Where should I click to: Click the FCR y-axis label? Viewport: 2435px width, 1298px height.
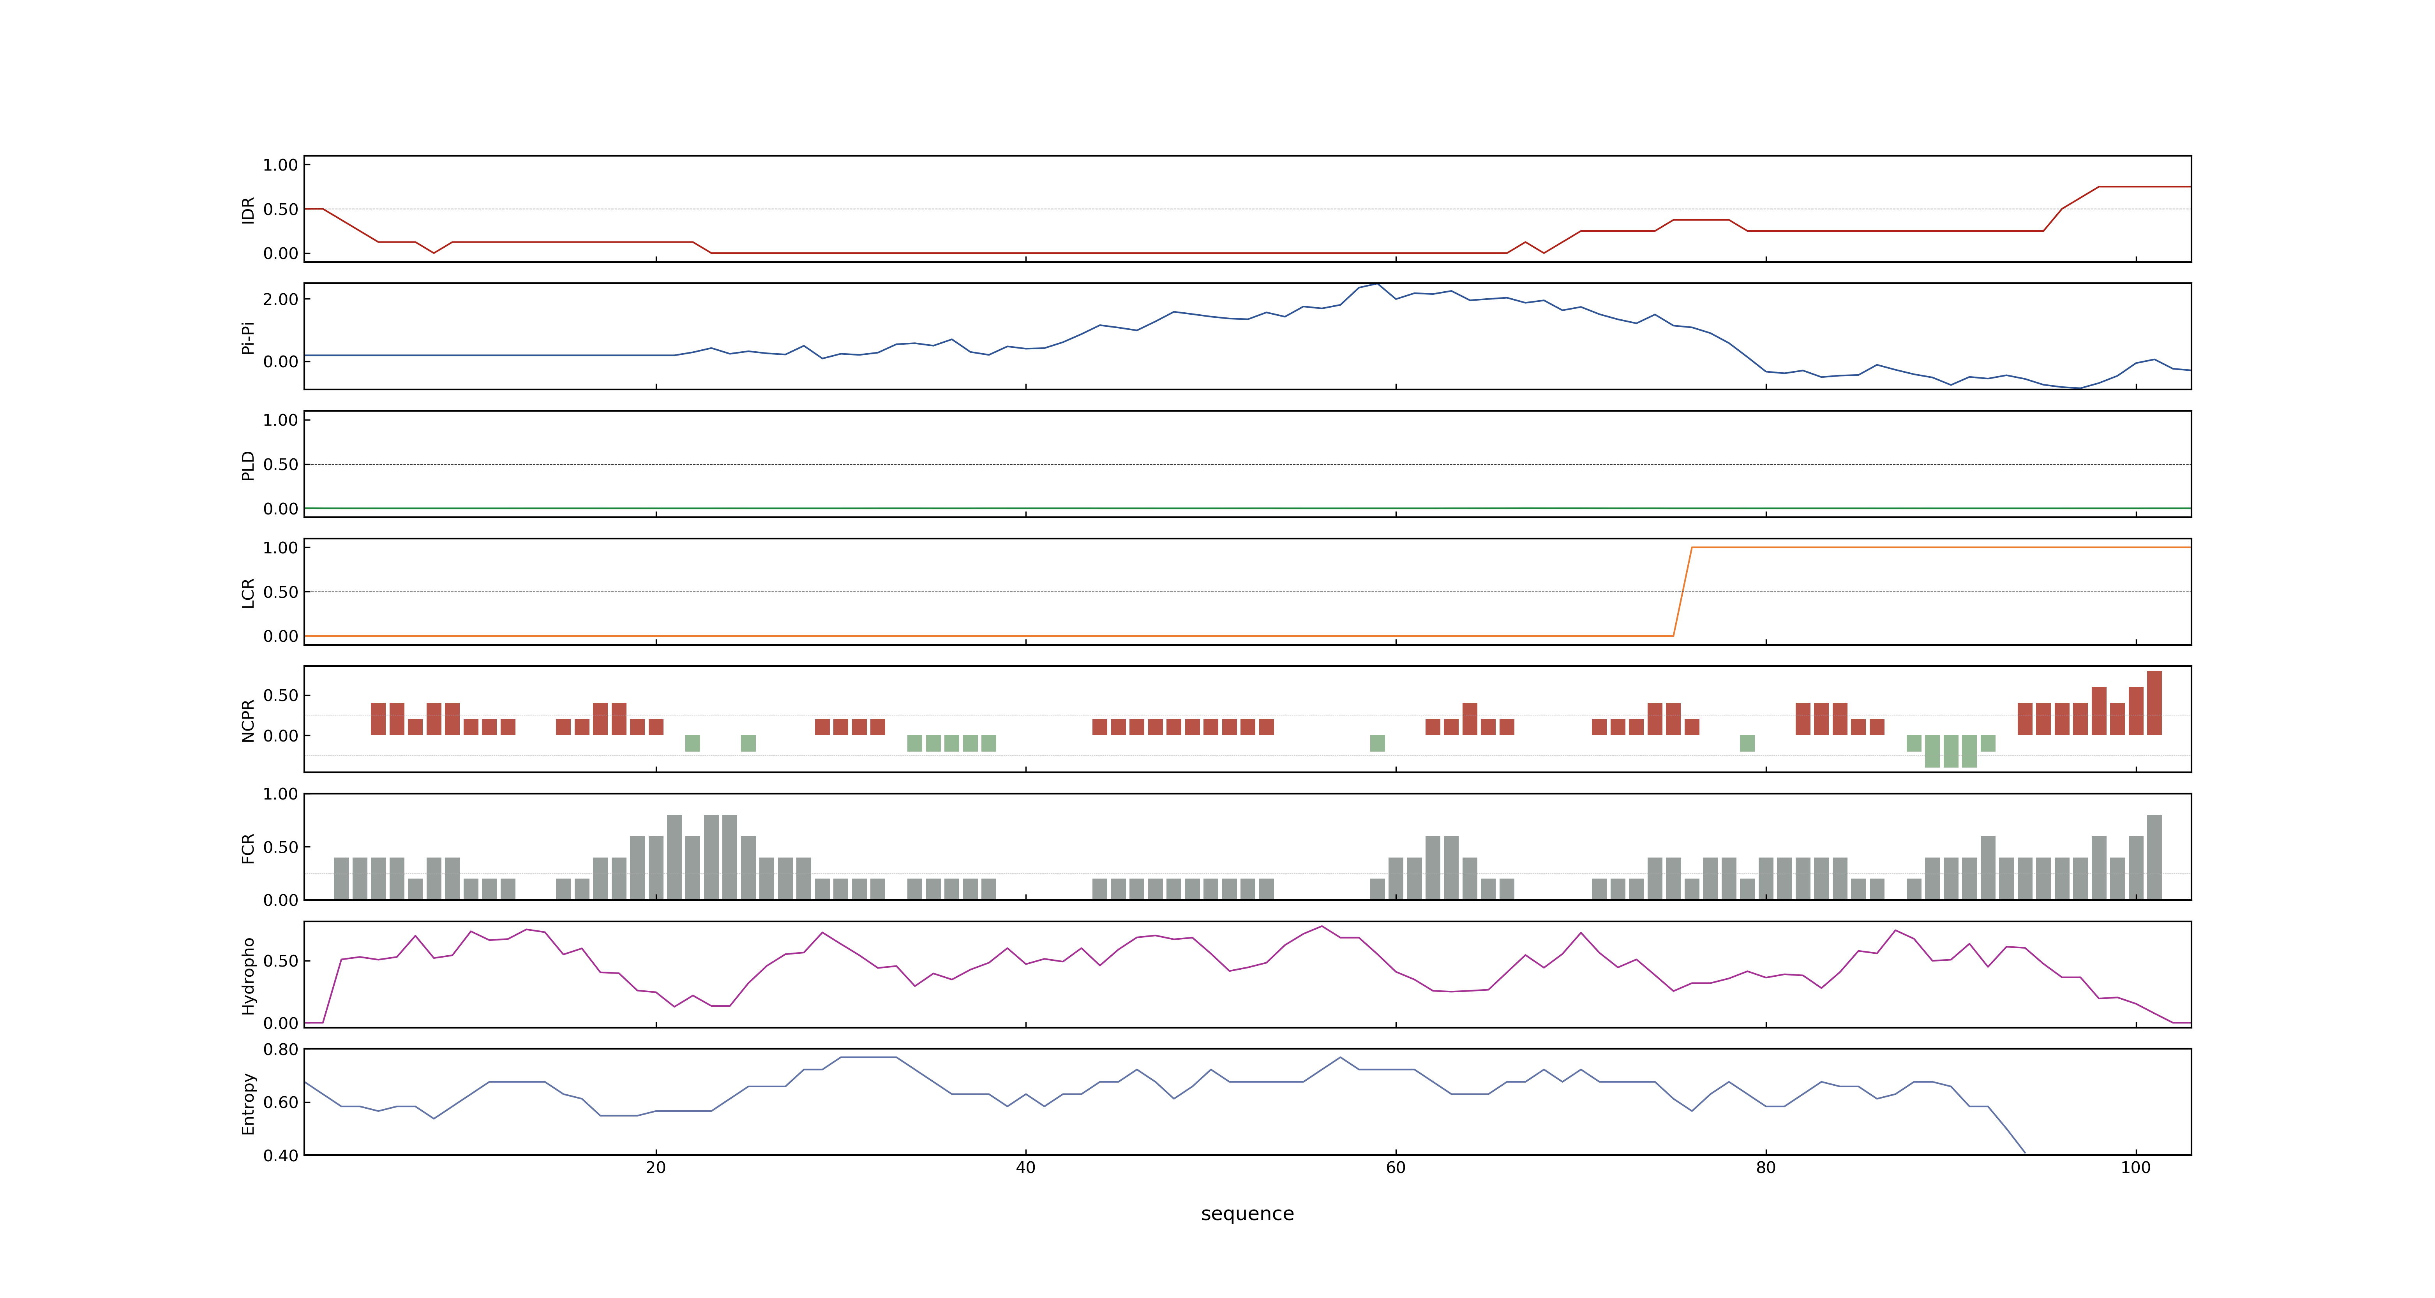click(x=249, y=847)
